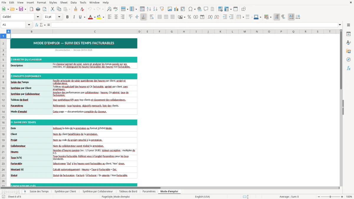The image size is (354, 199).
Task: Expand the Select Function sigma dropdown
Action: 45,25
